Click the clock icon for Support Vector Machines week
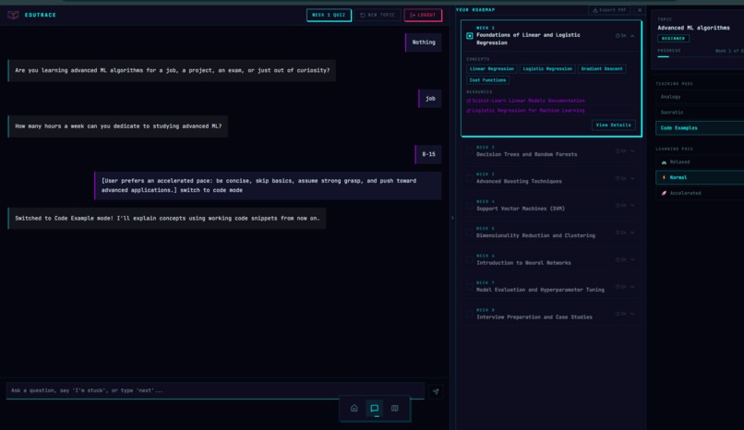 click(x=618, y=205)
